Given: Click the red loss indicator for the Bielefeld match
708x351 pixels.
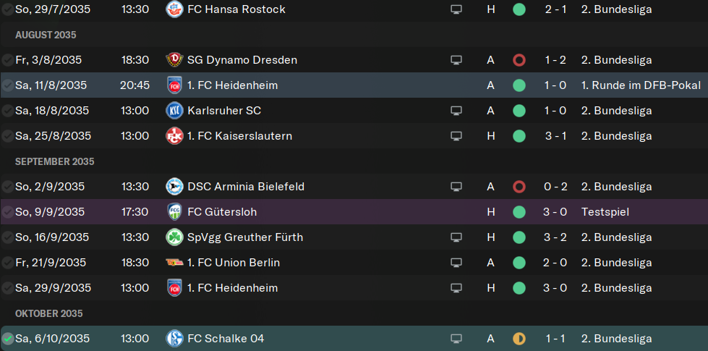Looking at the screenshot, I should 519,187.
